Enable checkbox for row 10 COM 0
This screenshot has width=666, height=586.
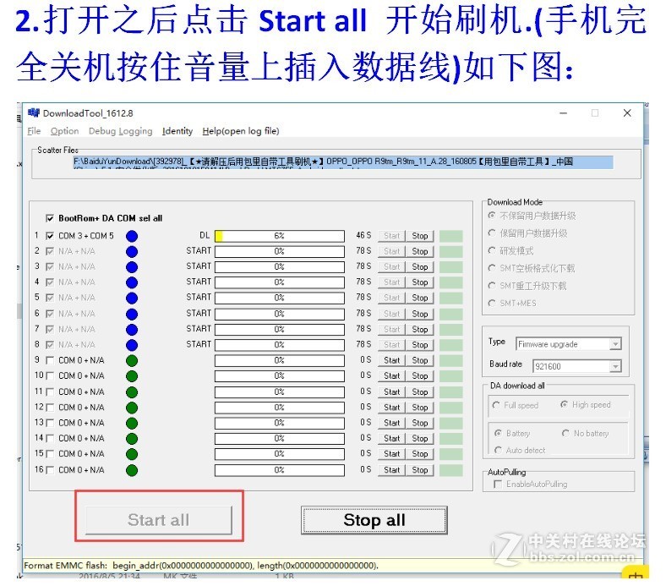tap(50, 376)
